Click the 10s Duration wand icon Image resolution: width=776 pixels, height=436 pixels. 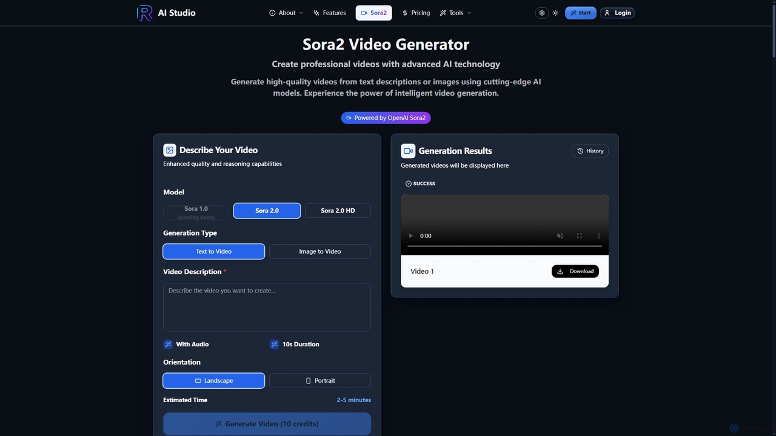pos(275,344)
